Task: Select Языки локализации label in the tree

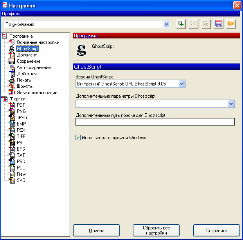Action: point(37,93)
